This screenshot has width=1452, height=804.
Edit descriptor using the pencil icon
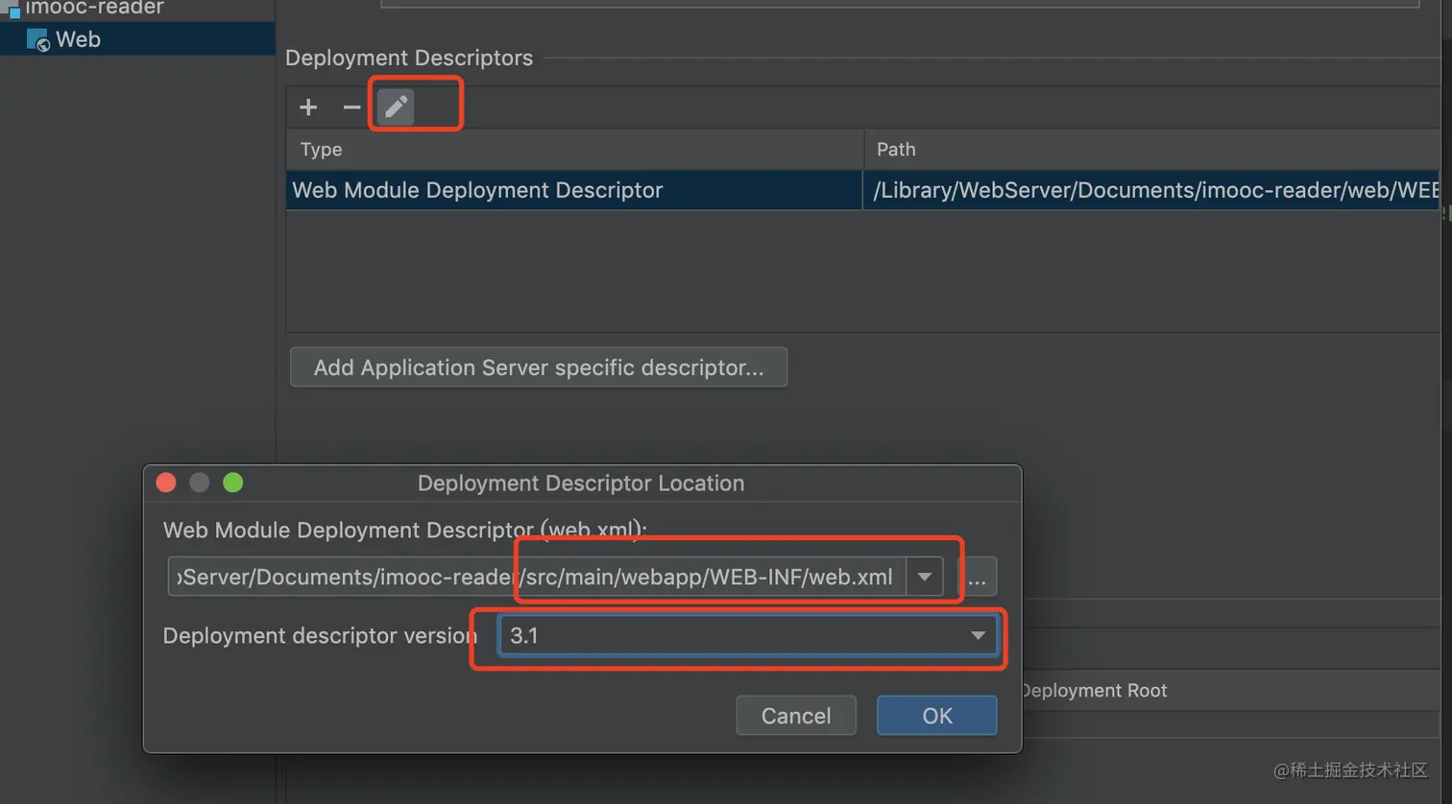(x=396, y=106)
